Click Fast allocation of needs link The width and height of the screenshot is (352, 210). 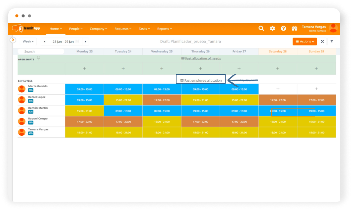click(x=203, y=58)
